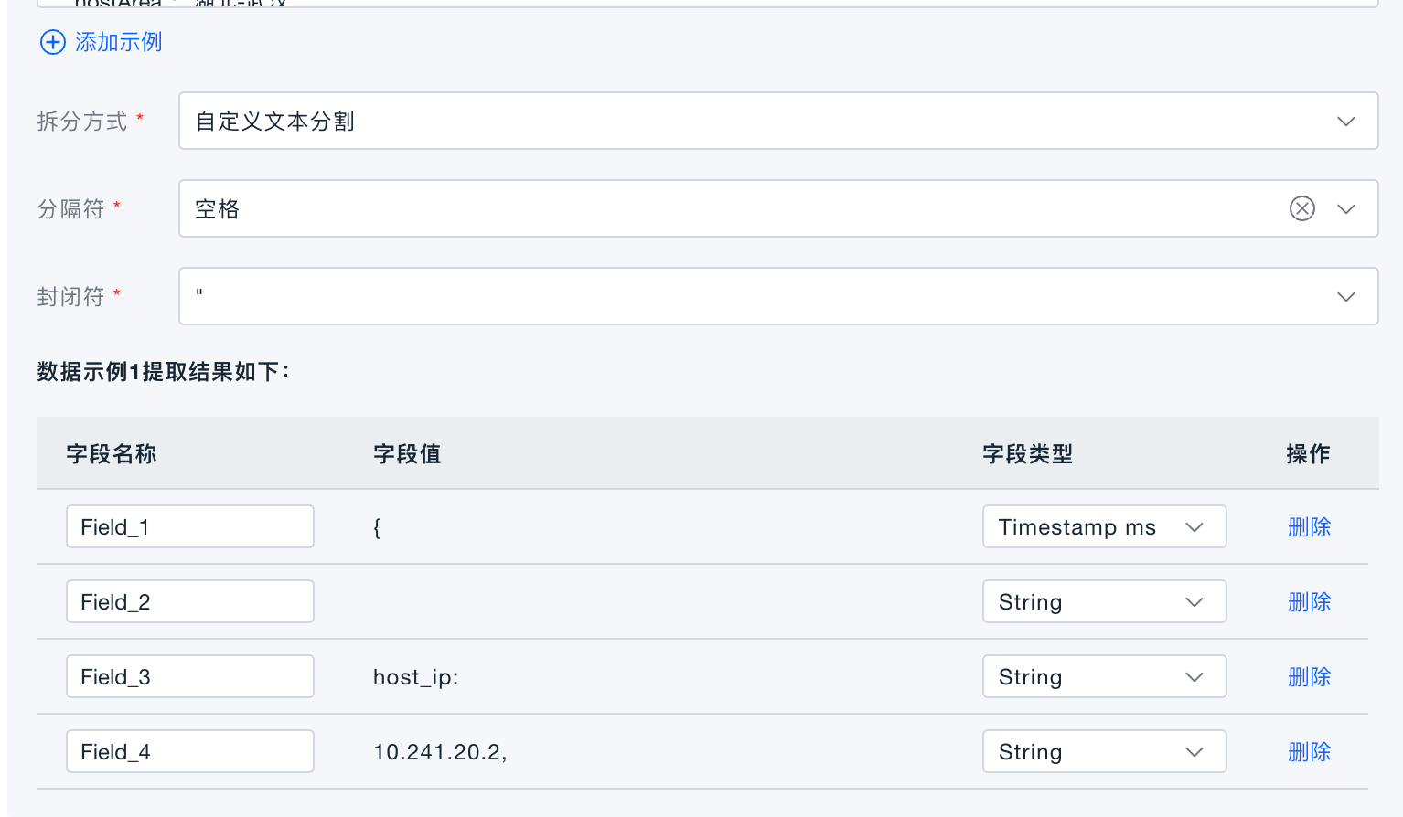The width and height of the screenshot is (1403, 817).
Task: Clear the 空格 separator using the X icon
Action: click(1301, 208)
